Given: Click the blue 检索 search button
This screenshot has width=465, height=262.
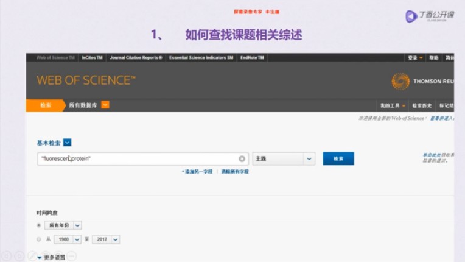Looking at the screenshot, I should pos(338,159).
